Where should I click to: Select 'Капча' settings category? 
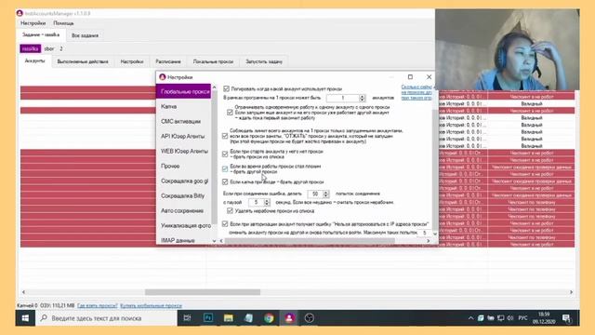click(x=184, y=107)
